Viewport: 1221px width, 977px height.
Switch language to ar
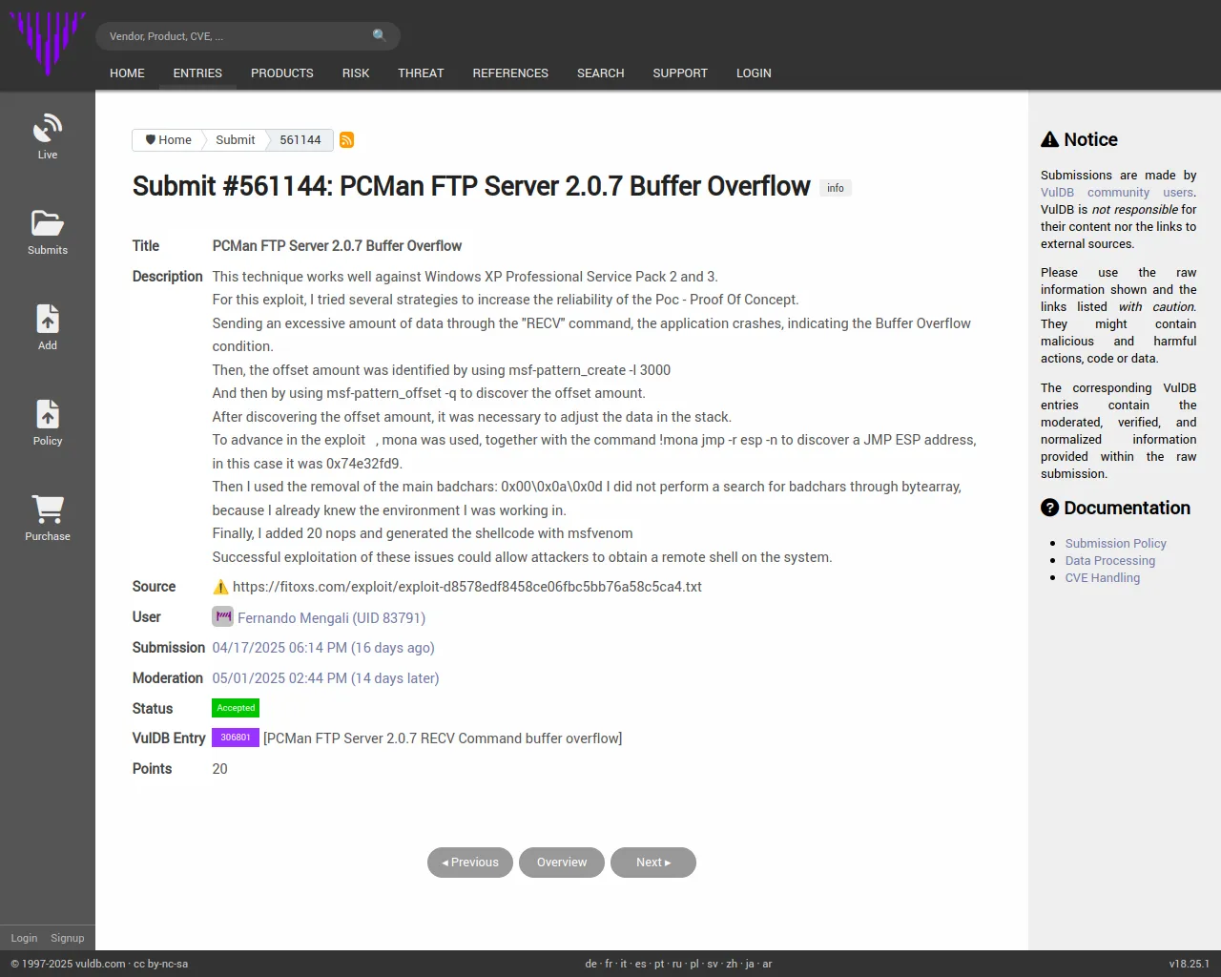pyautogui.click(x=767, y=964)
